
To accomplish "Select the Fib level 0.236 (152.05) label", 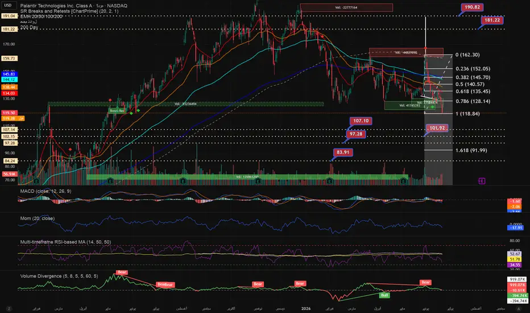I will coord(473,69).
